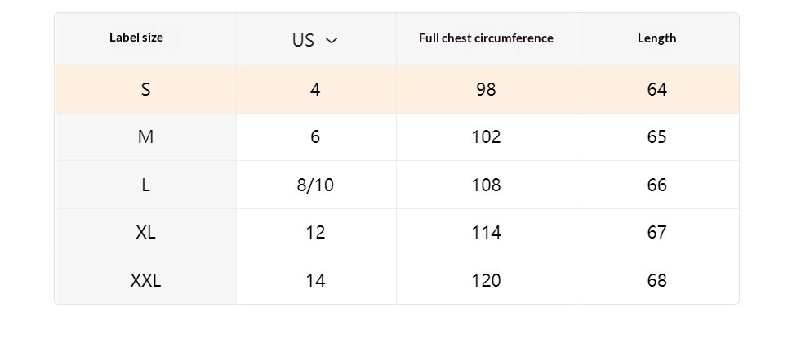The width and height of the screenshot is (801, 339).
Task: Click the Full chest circumference header
Action: click(486, 38)
